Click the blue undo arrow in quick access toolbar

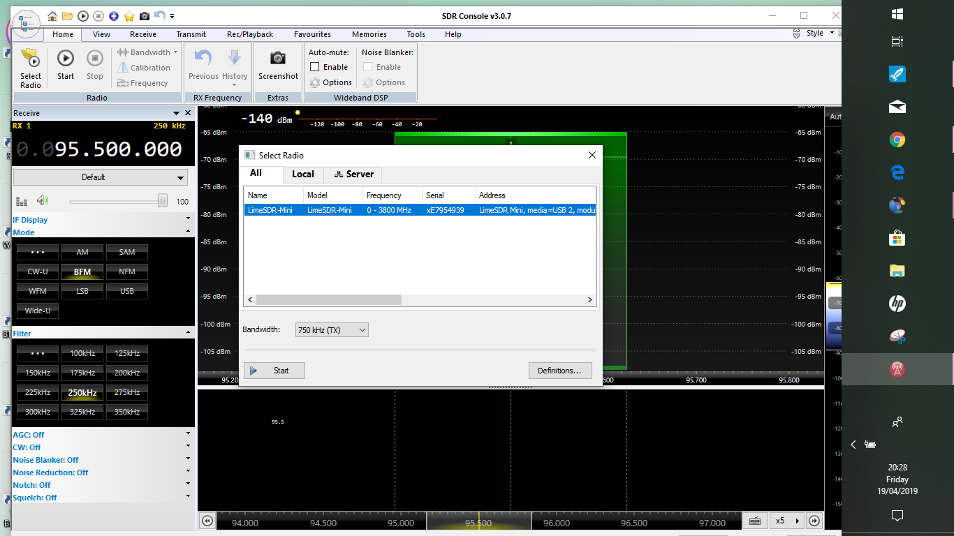(x=160, y=15)
